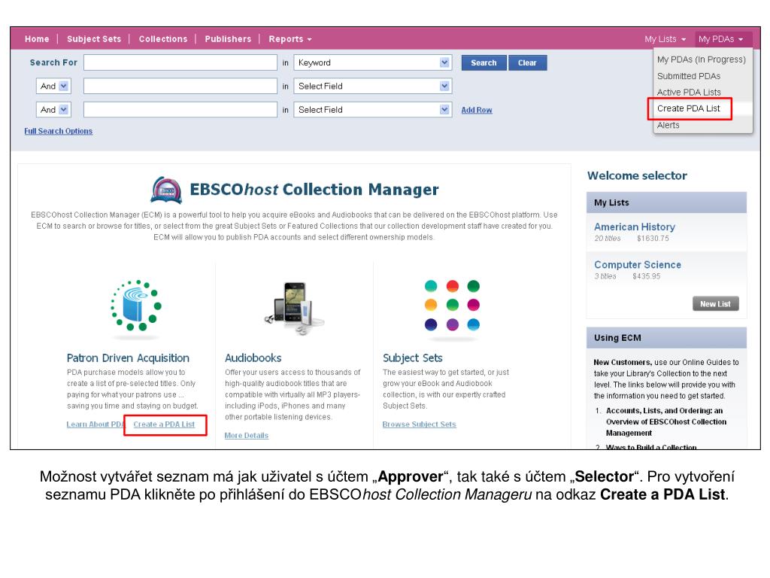Open second row Select Field dropdown
770x578 pixels.
pyautogui.click(x=373, y=86)
